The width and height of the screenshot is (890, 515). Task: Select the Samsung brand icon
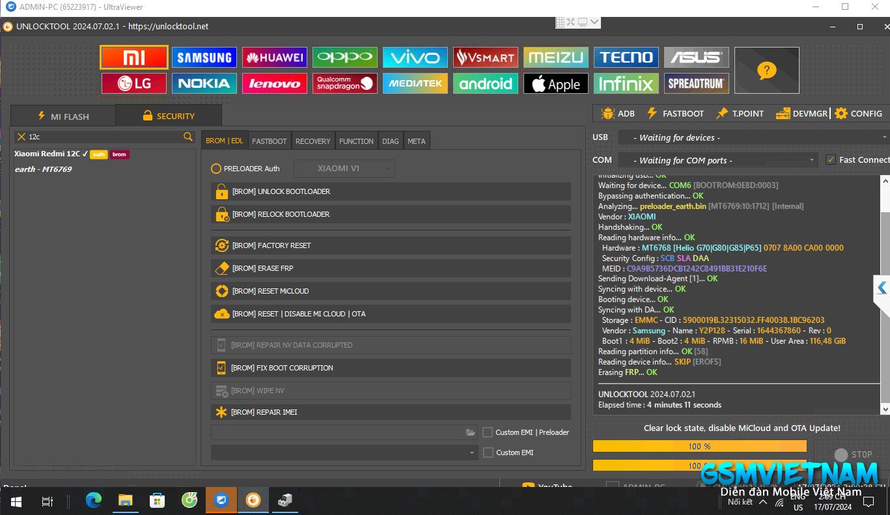pyautogui.click(x=204, y=57)
